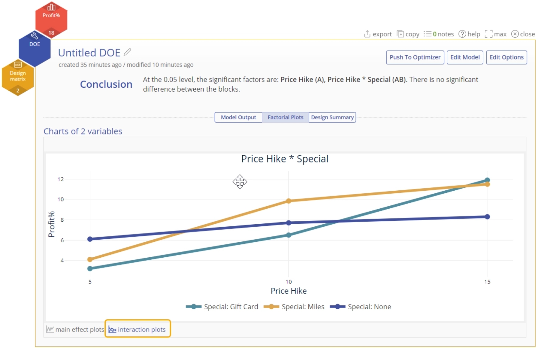Select Gift Card data point at Price Hike 5
Viewport: 538px width, 348px height.
coord(90,268)
